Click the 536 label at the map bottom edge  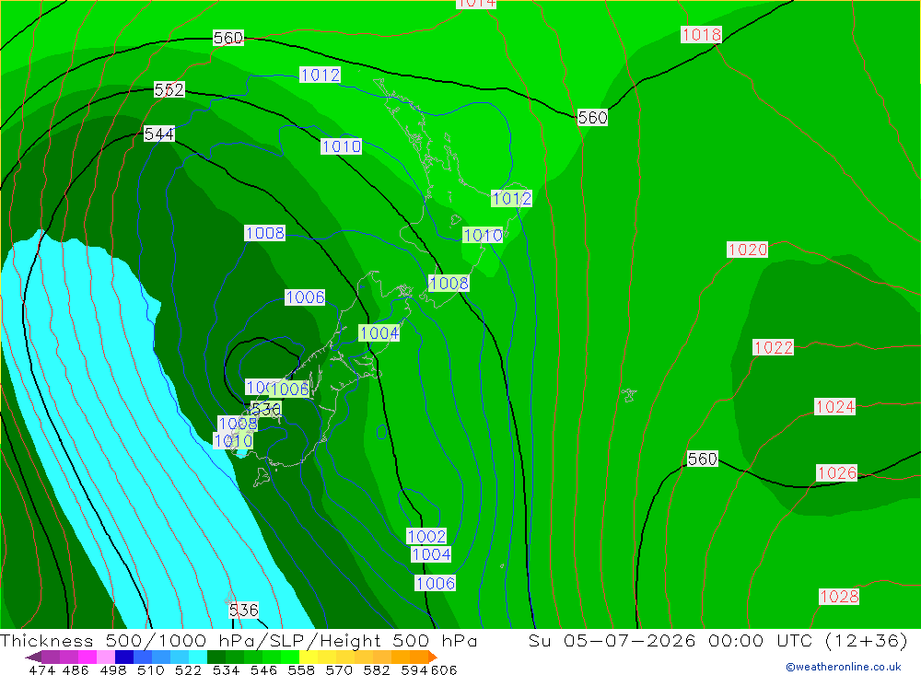(244, 610)
